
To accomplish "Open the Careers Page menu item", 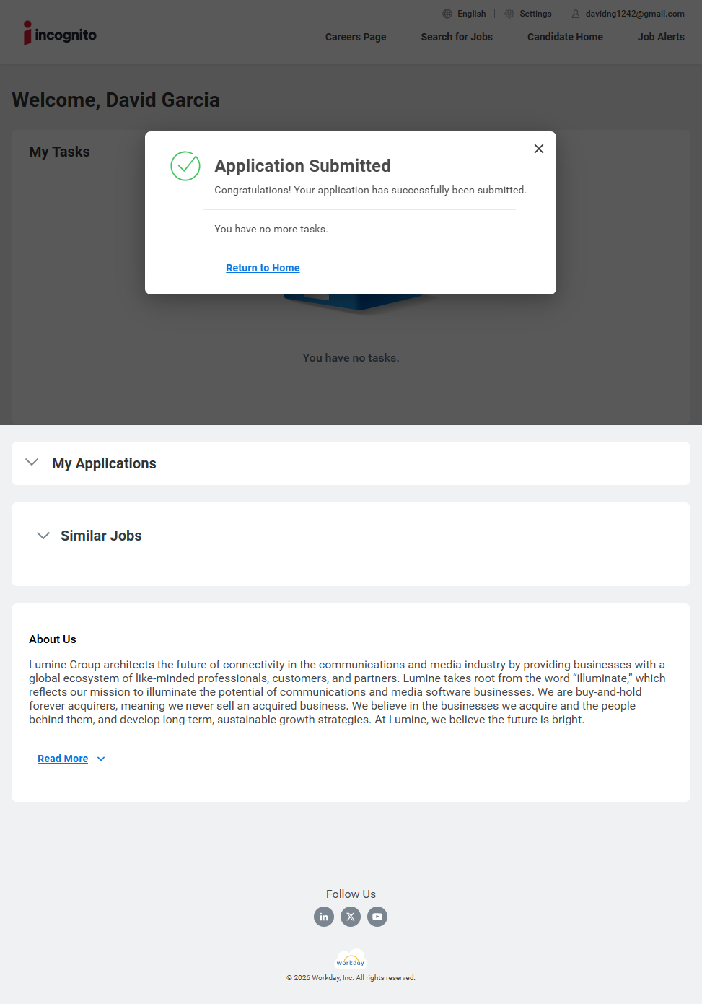I will 356,37.
